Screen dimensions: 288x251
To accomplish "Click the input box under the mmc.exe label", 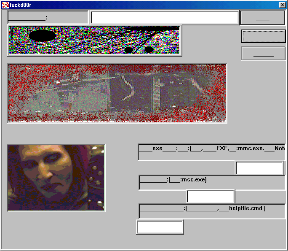I will pyautogui.click(x=259, y=168).
